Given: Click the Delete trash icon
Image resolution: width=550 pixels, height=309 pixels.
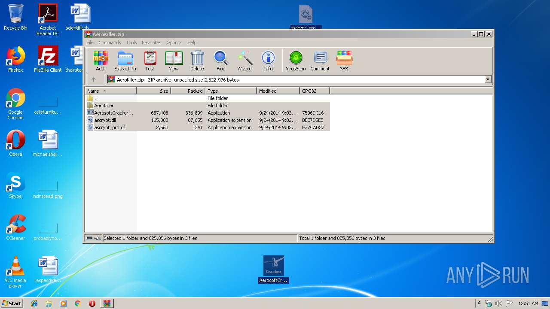Looking at the screenshot, I should pyautogui.click(x=197, y=61).
